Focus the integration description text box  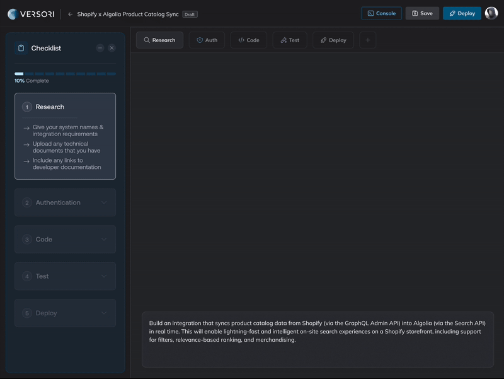tap(318, 339)
